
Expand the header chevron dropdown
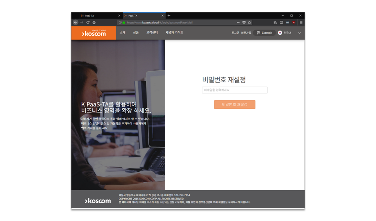(299, 33)
